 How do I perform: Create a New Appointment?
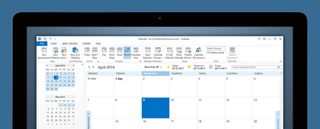click(44, 53)
